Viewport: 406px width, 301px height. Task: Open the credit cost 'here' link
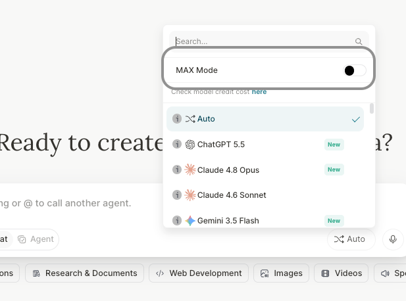pyautogui.click(x=259, y=92)
